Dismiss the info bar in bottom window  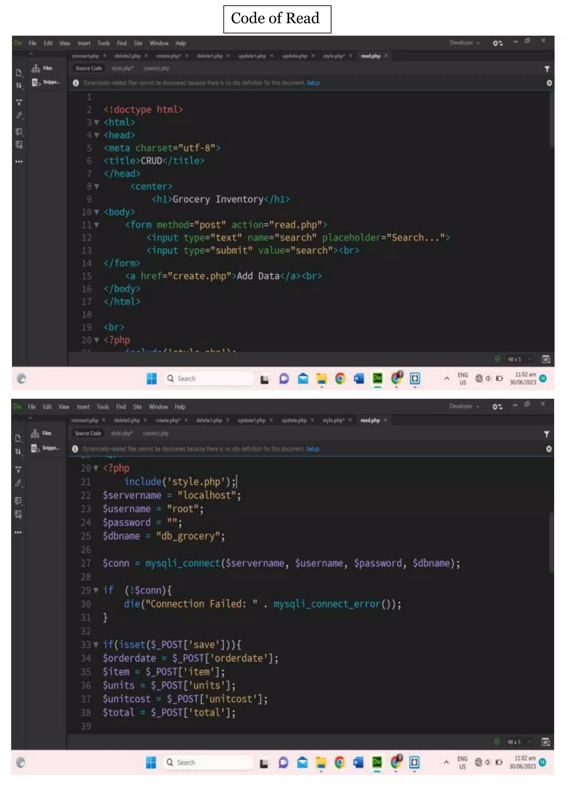[x=549, y=449]
